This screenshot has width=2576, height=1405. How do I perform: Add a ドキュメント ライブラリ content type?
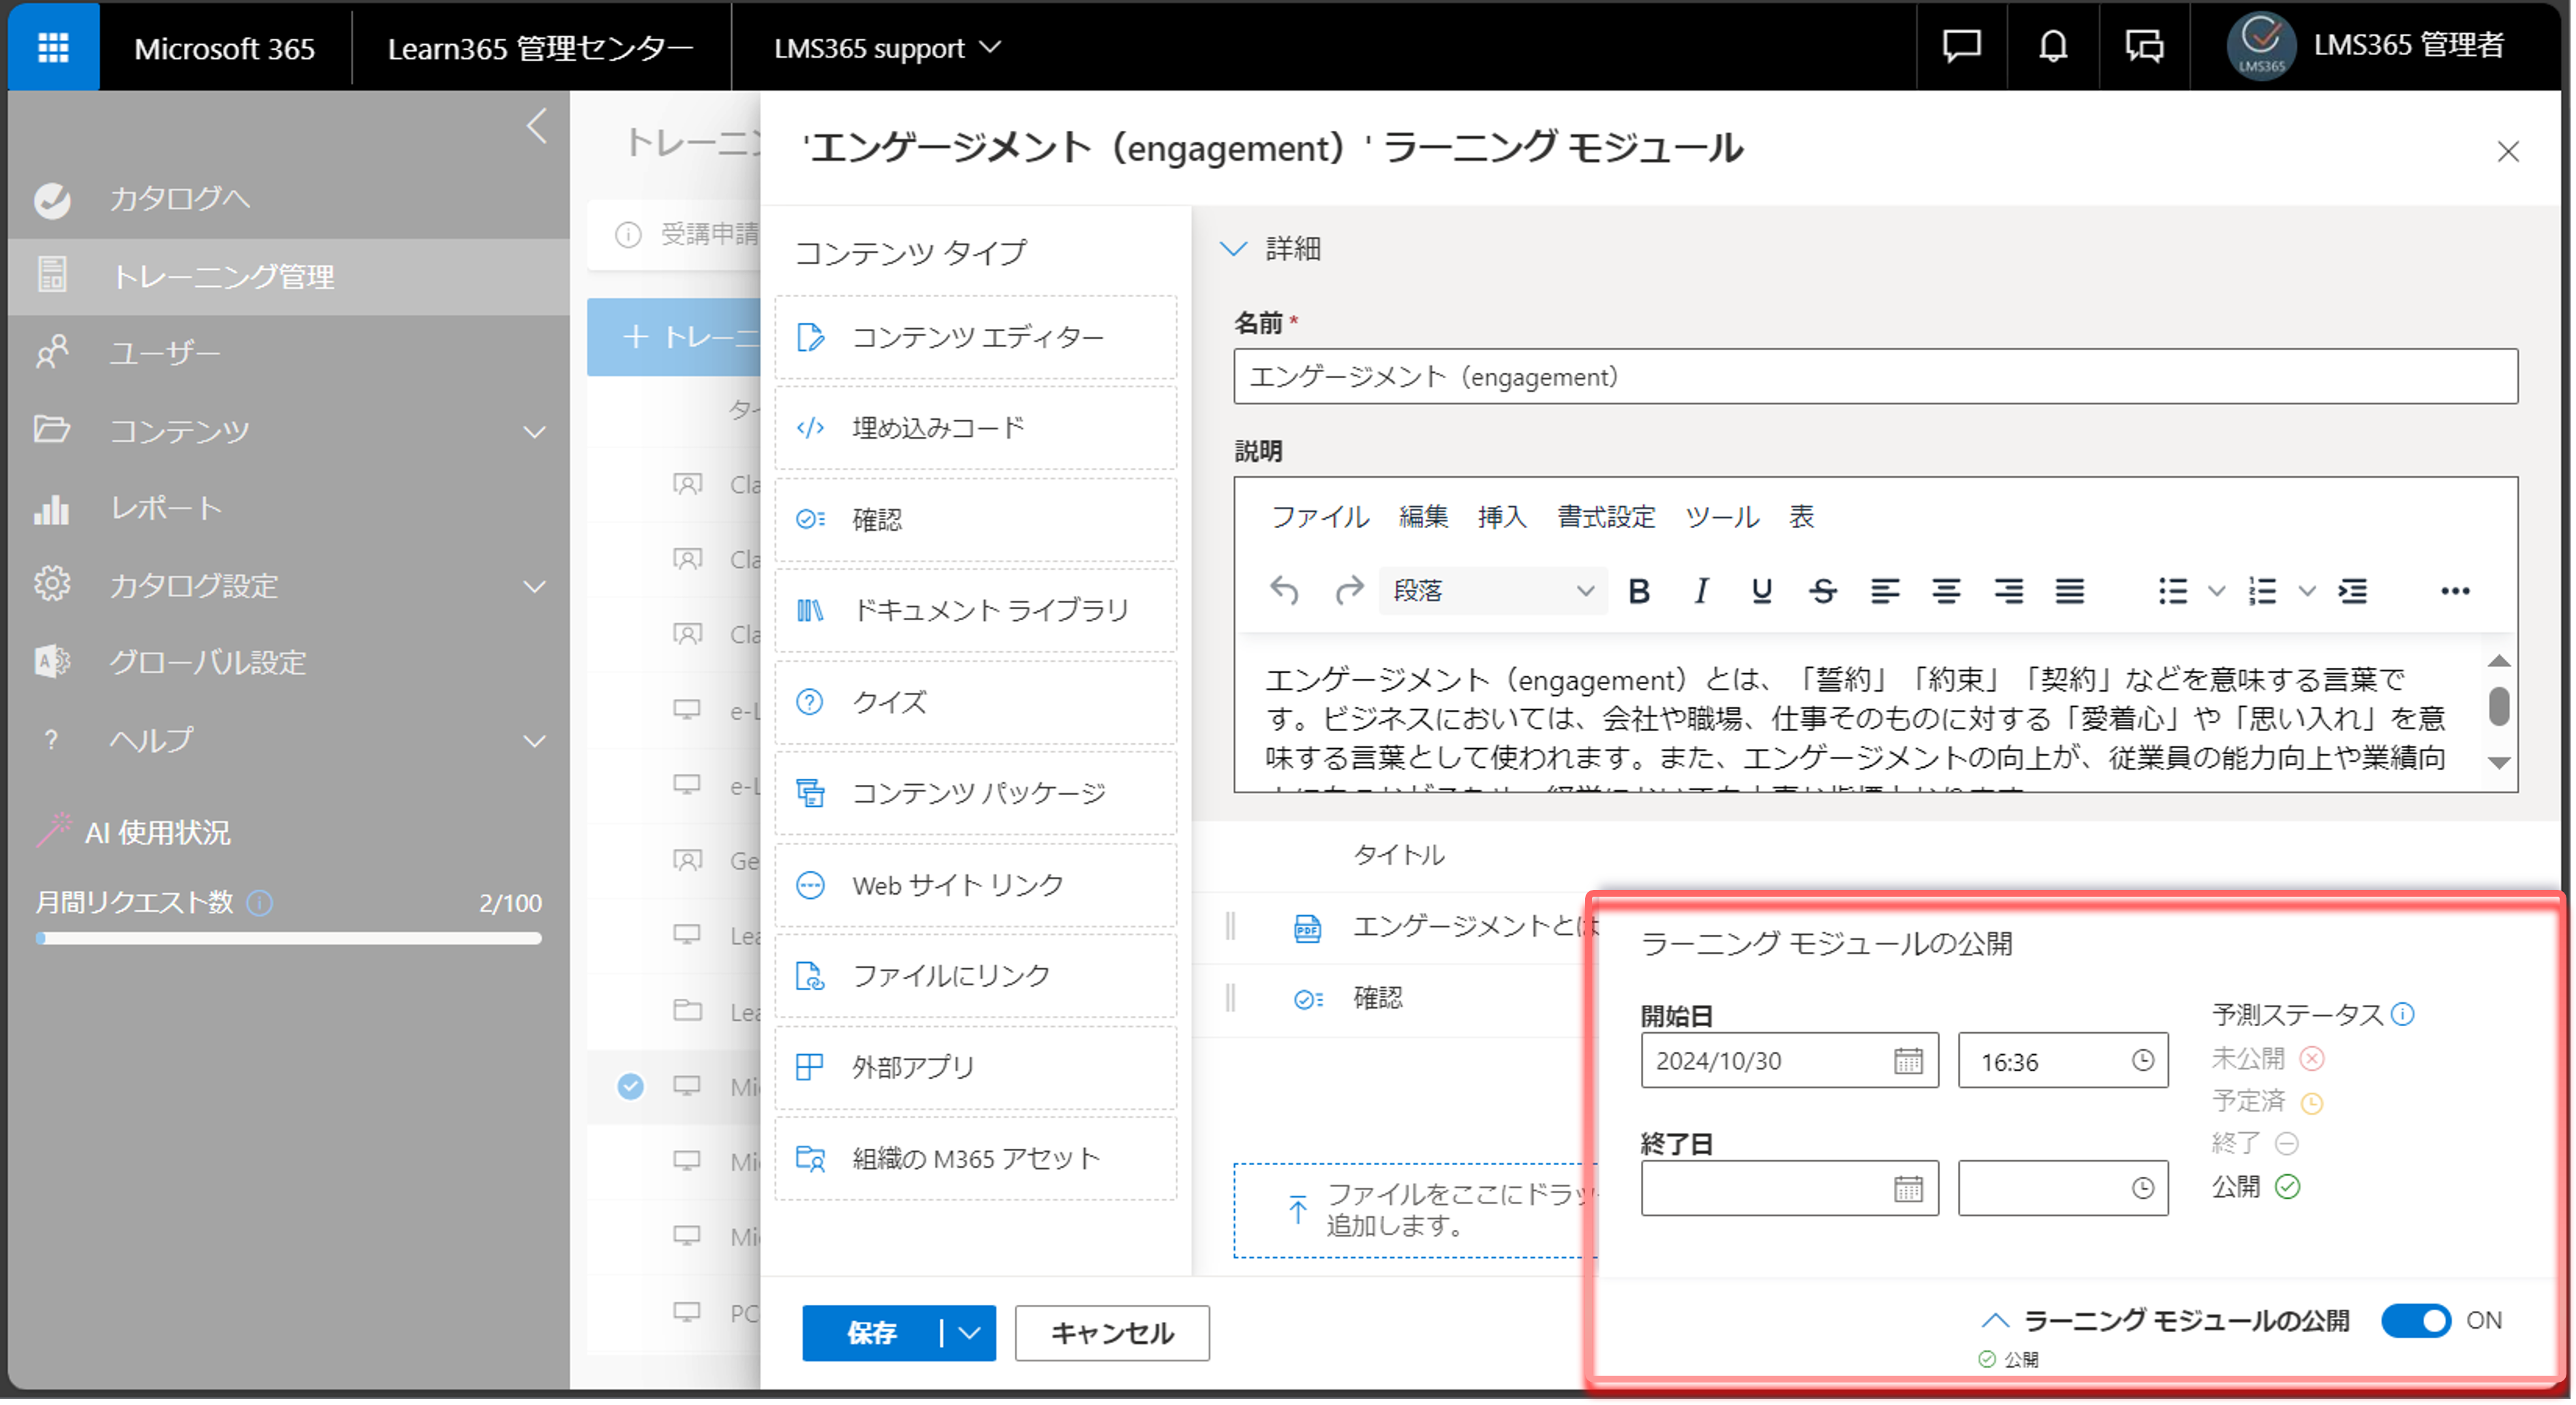[976, 611]
